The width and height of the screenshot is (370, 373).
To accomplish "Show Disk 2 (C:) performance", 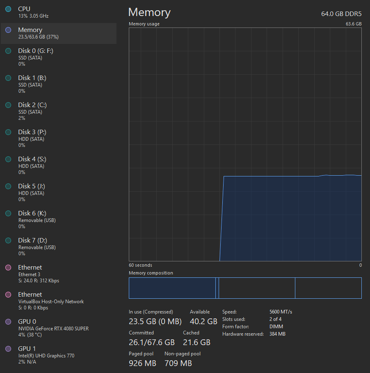I will pos(59,111).
